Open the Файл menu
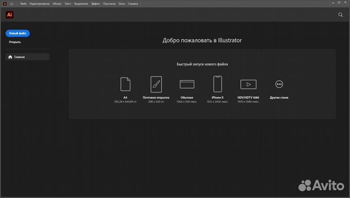Screen dimensions: 350x198 pos(23,4)
